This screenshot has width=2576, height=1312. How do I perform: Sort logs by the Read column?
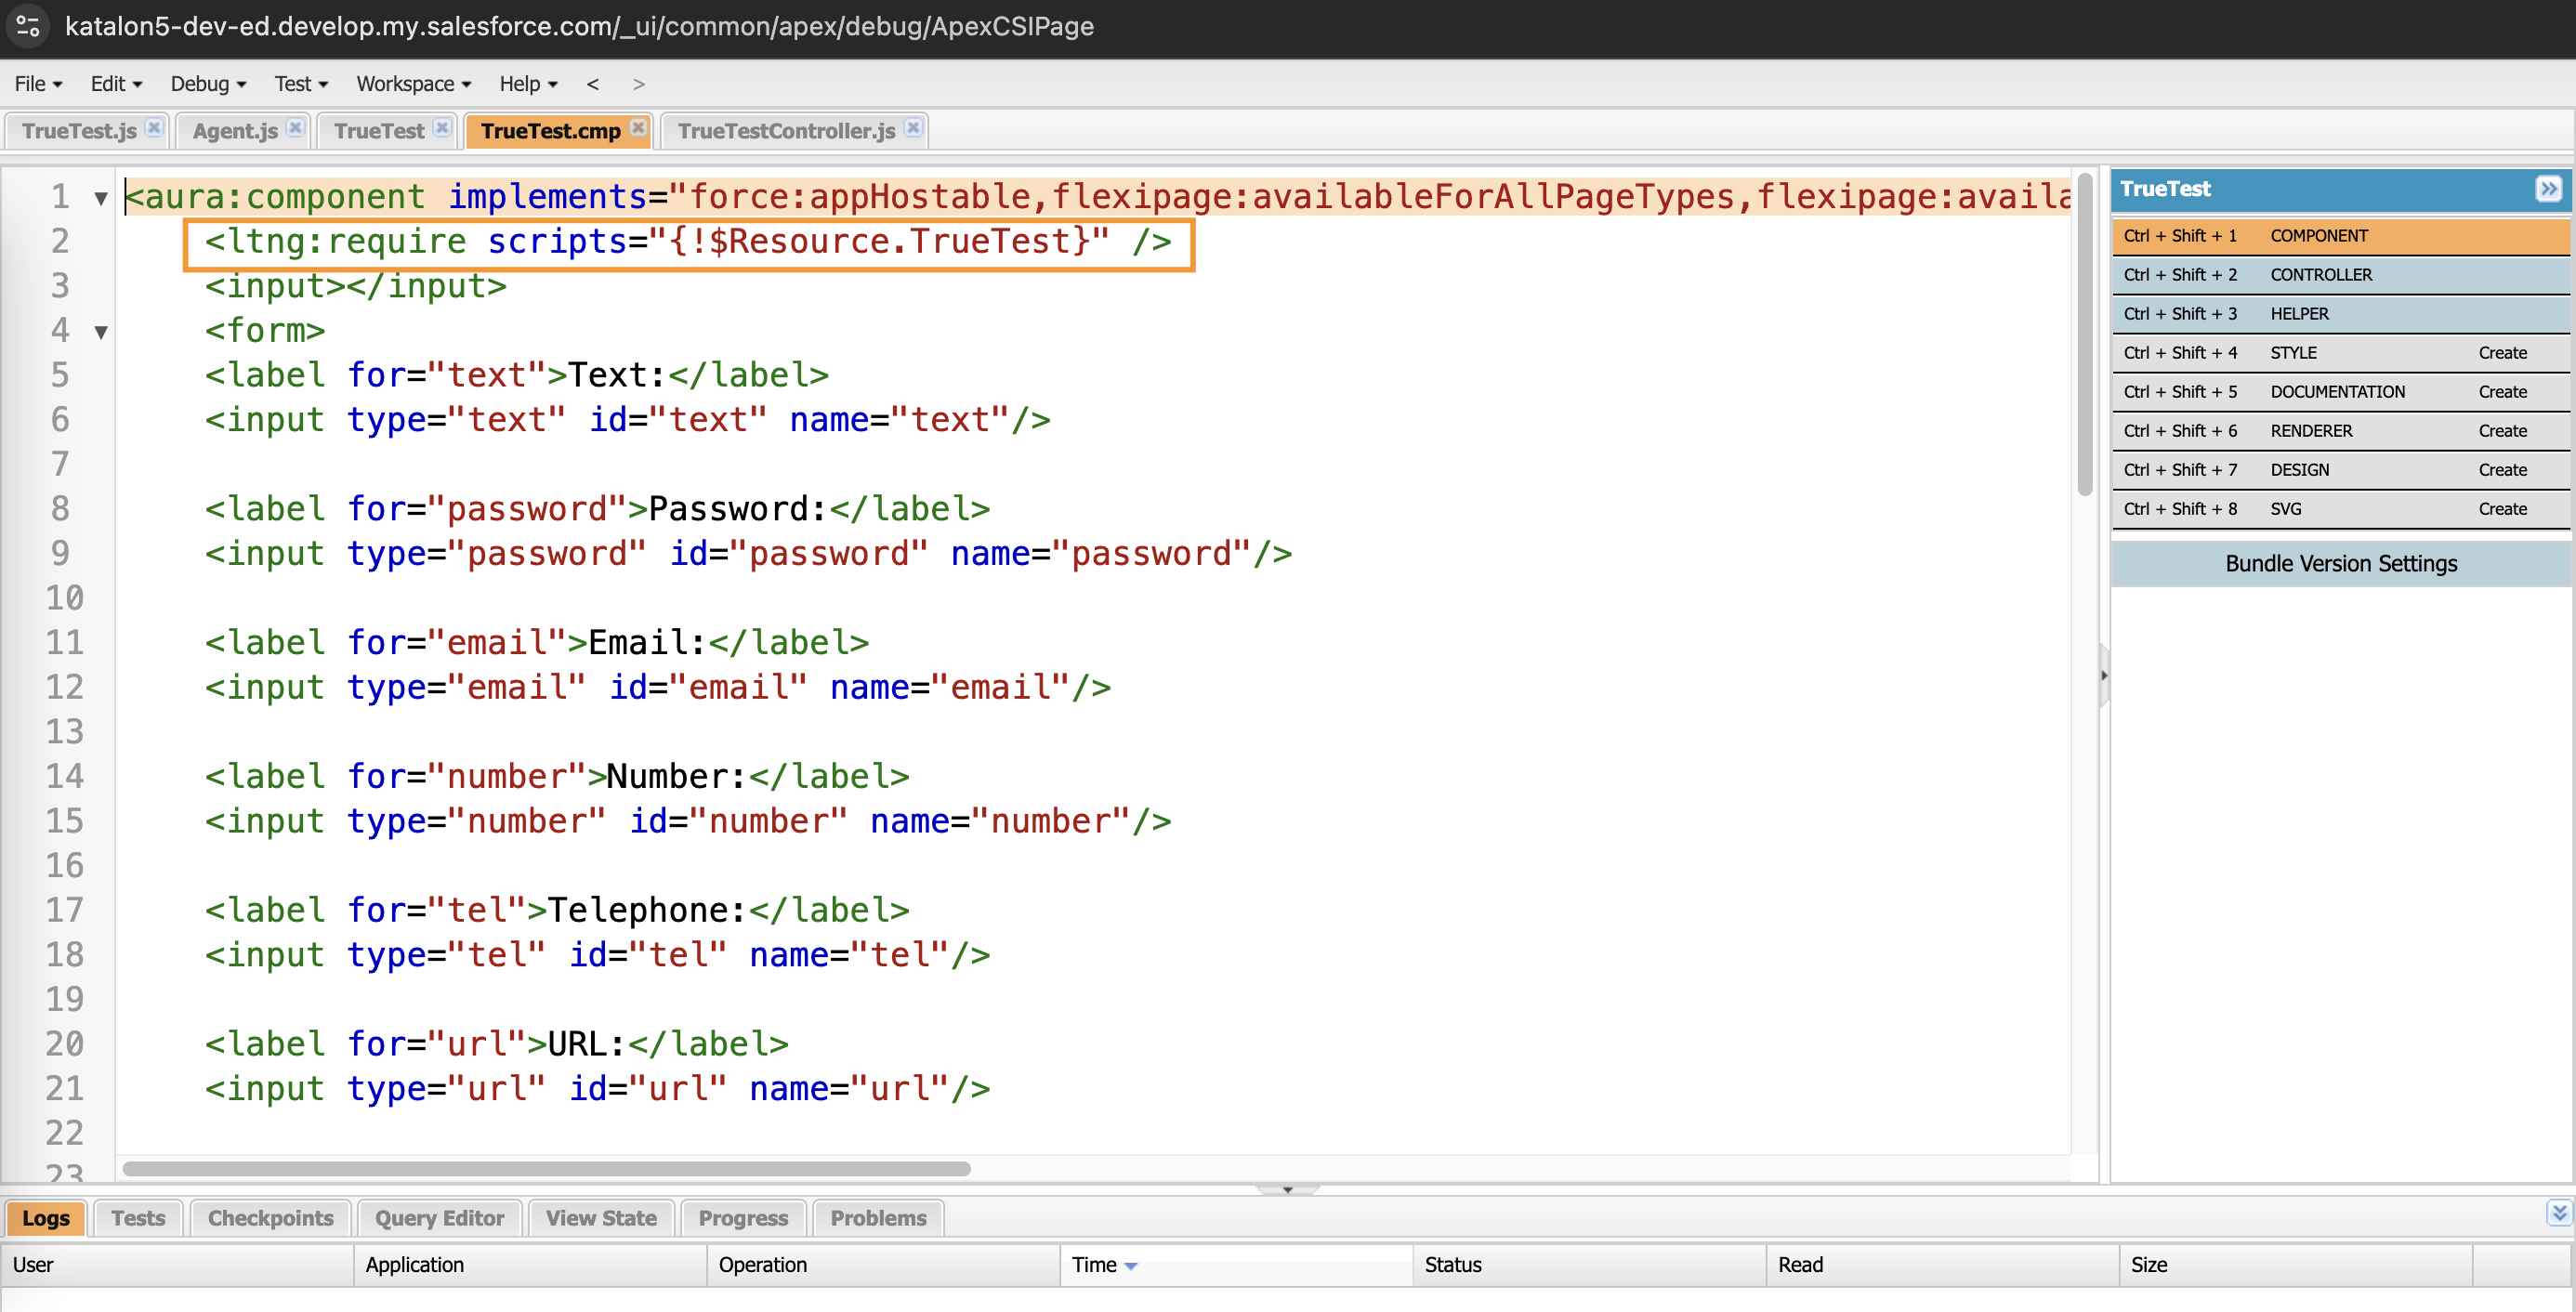click(1942, 1265)
